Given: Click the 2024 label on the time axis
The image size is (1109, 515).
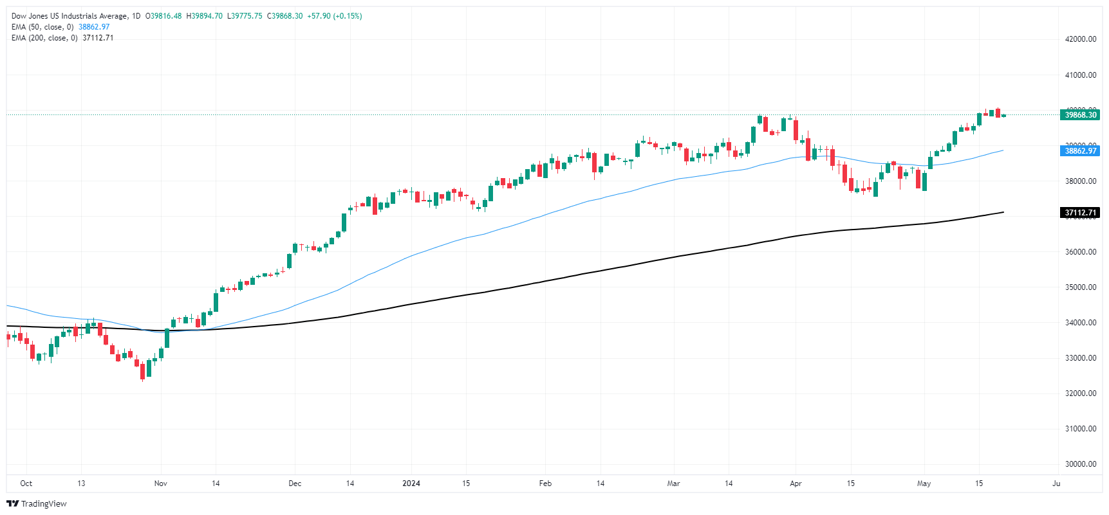Looking at the screenshot, I should pos(411,483).
